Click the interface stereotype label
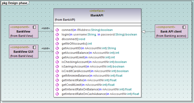This screenshot has width=194, height=103. pos(97,11)
